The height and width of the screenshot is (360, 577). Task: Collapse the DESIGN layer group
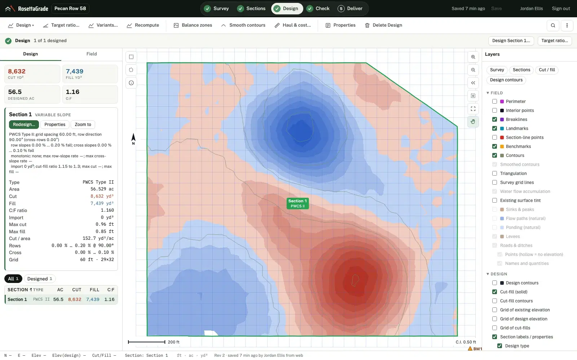click(x=488, y=274)
